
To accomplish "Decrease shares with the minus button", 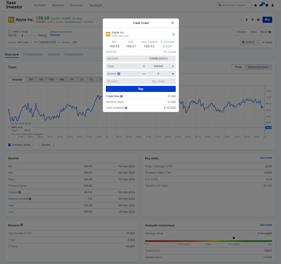I will (144, 74).
